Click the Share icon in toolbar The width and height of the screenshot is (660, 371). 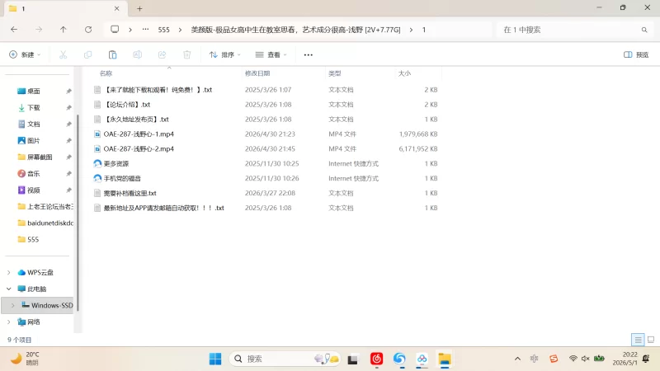point(162,54)
